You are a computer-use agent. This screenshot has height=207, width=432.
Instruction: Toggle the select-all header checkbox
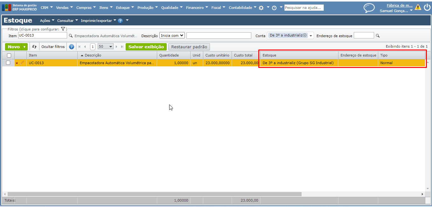pos(9,55)
